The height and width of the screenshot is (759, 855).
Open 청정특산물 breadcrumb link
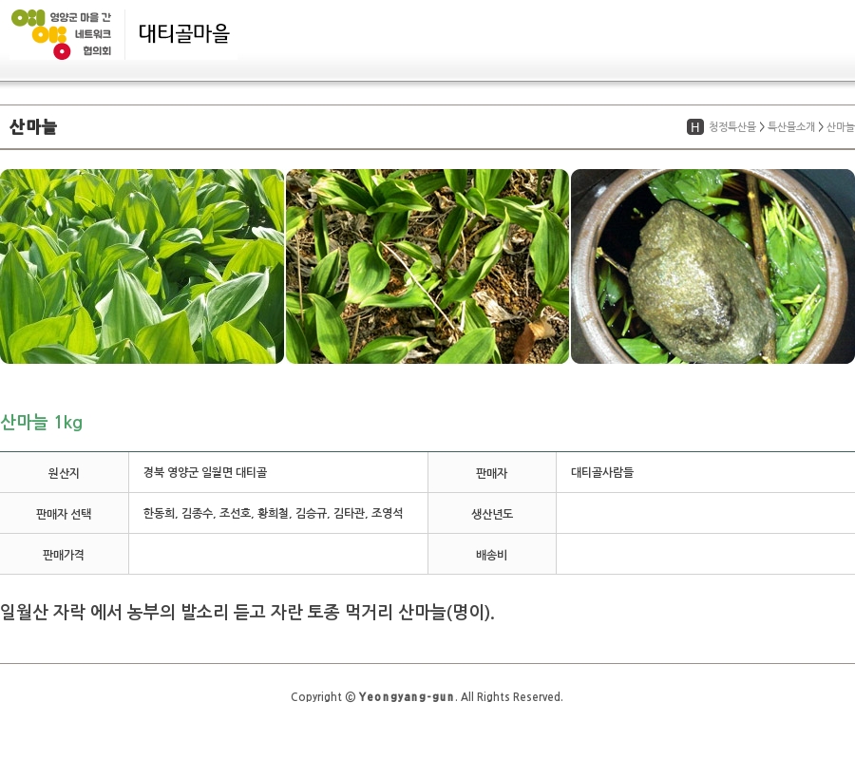coord(731,127)
